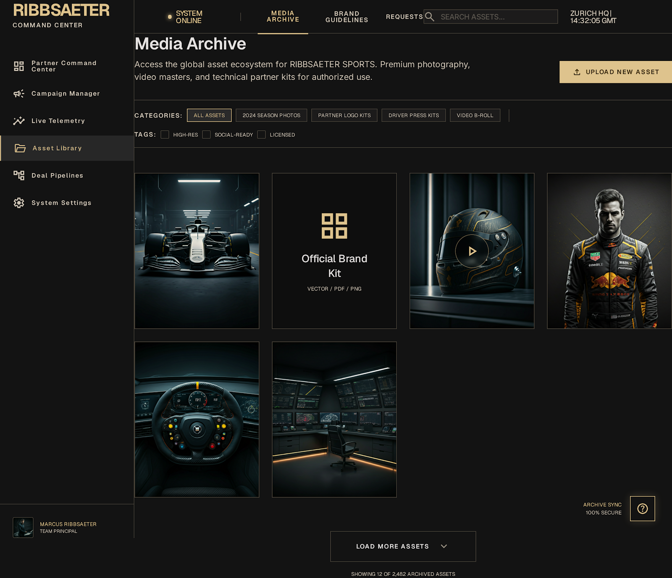This screenshot has width=672, height=578.
Task: Click 'TEAM PRINCIPAL' role text
Action: [58, 531]
